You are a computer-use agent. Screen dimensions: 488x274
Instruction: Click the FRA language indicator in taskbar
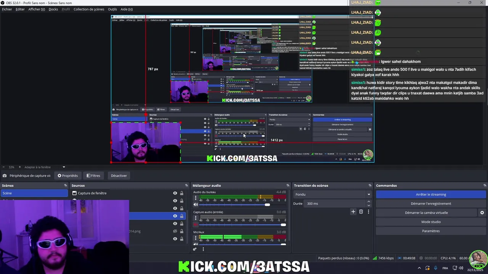click(445, 268)
